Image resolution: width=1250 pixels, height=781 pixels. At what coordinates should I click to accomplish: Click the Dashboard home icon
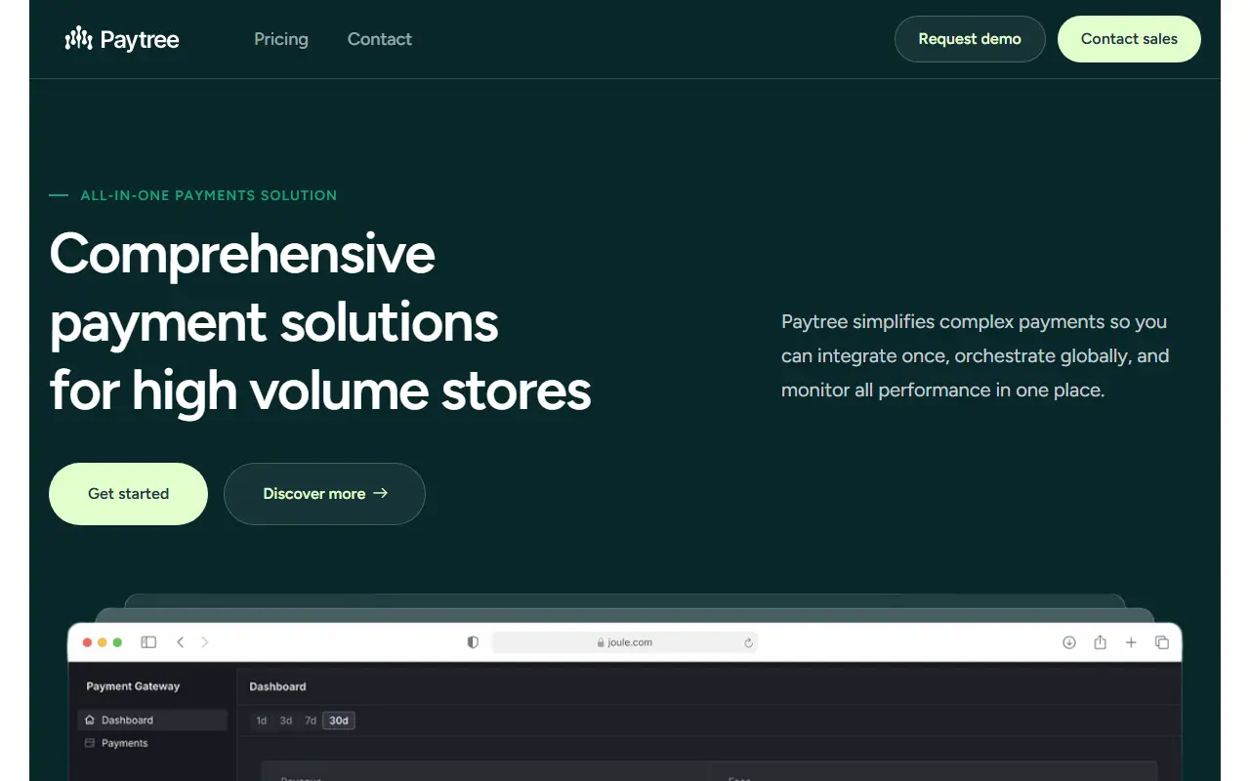click(x=90, y=720)
